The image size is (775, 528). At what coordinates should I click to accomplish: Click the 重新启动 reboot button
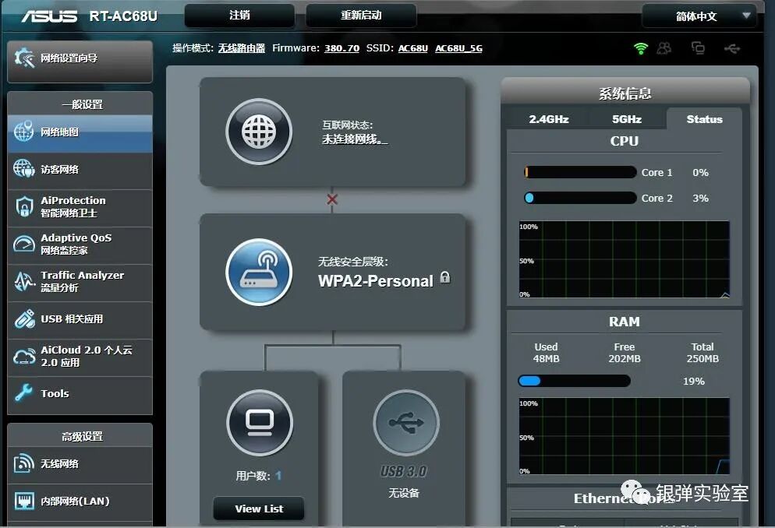tap(361, 16)
